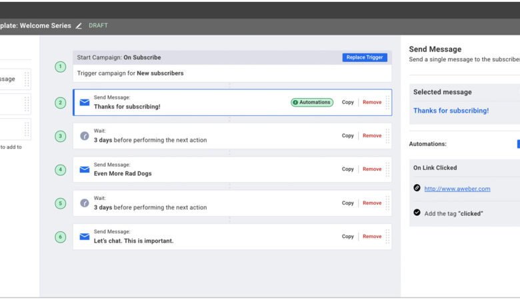This screenshot has height=300, width=520.
Task: Click checkmark icon beside Add the tag clicked
Action: coord(417,213)
